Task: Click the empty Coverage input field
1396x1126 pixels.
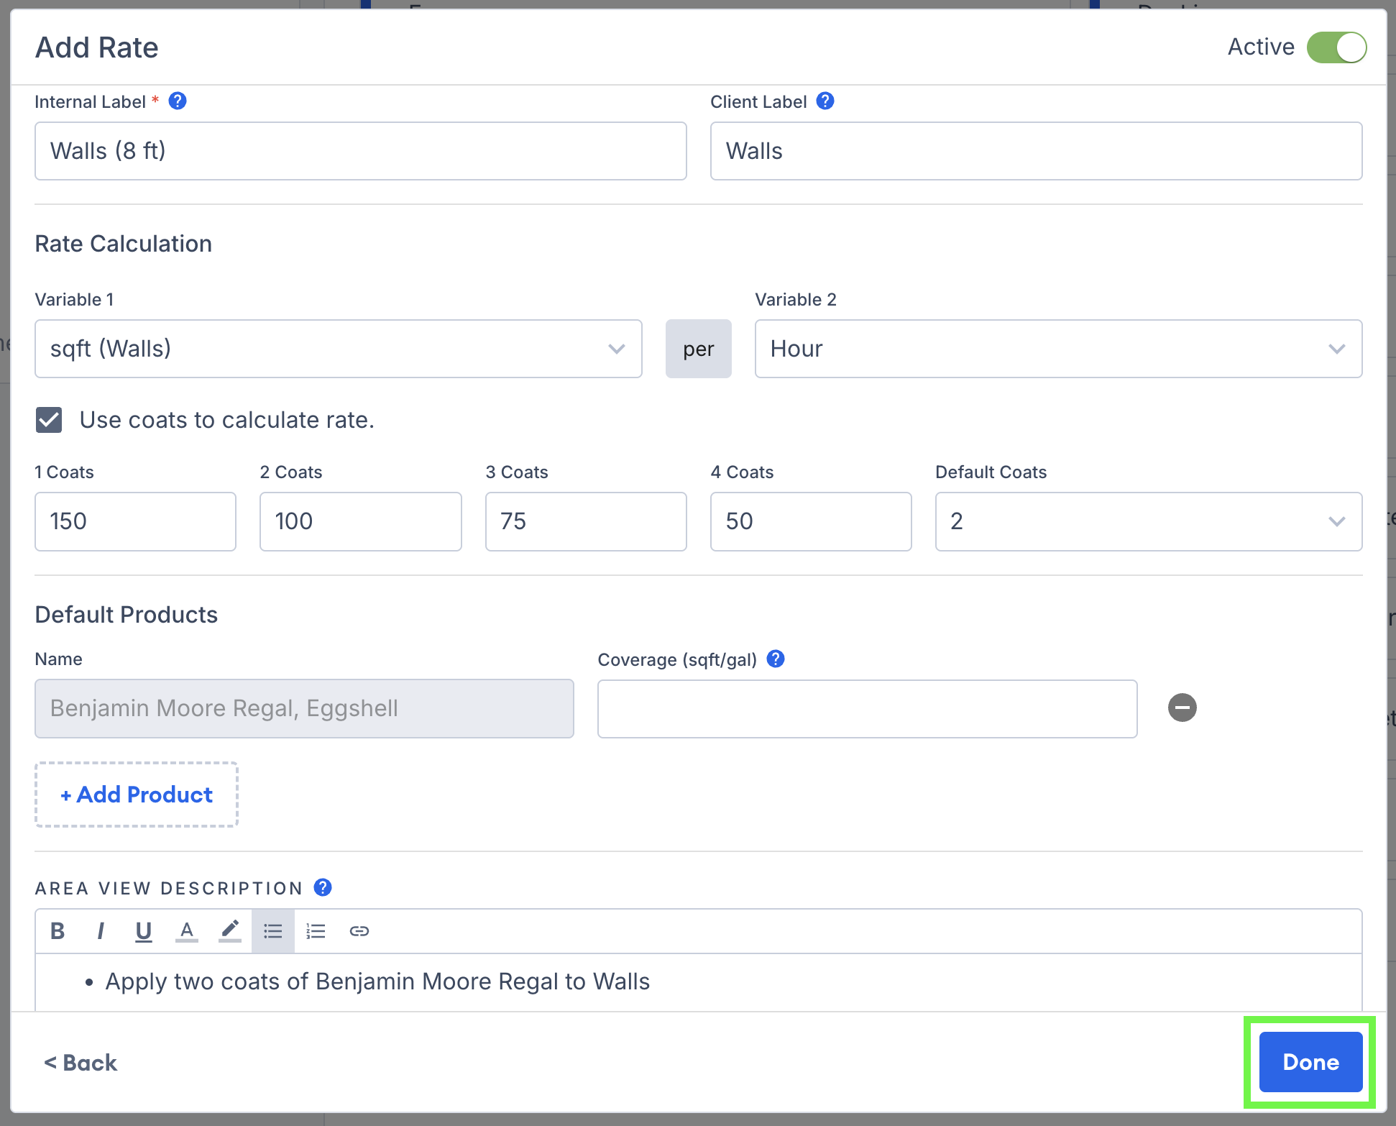Action: pyautogui.click(x=868, y=709)
